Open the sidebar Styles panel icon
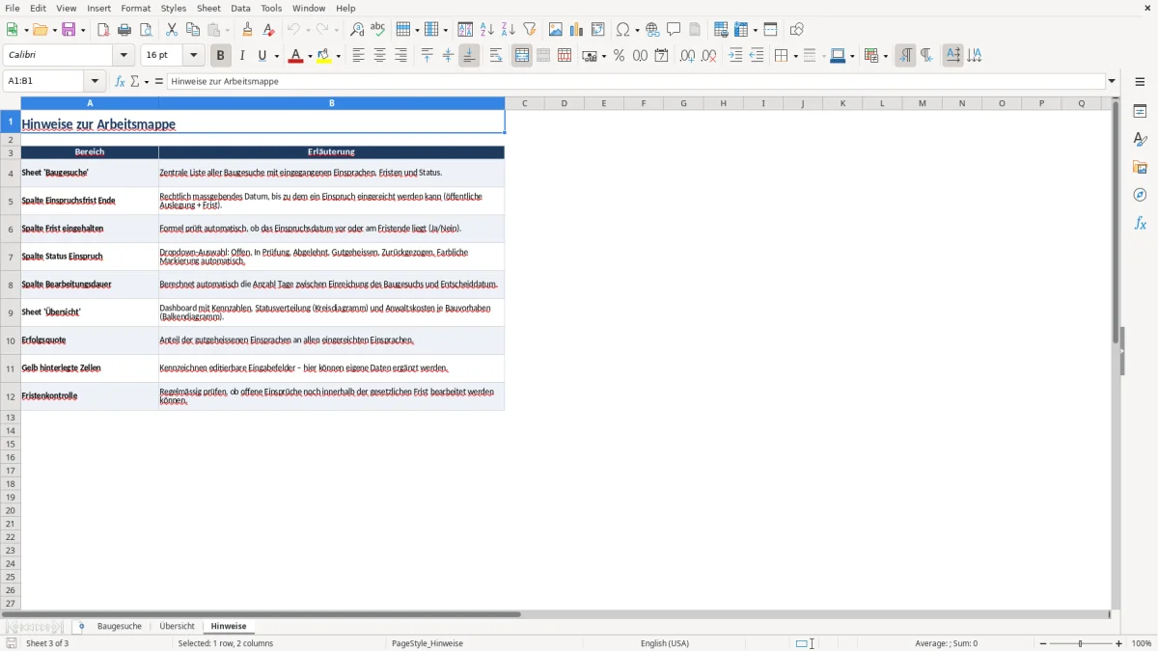The width and height of the screenshot is (1158, 651). pos(1140,139)
